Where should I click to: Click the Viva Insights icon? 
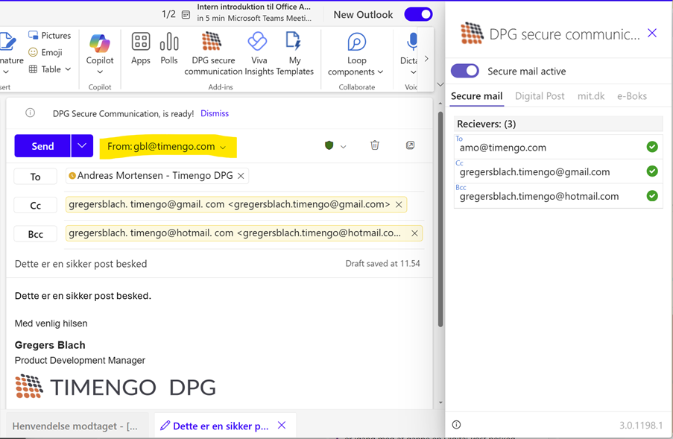(x=258, y=54)
